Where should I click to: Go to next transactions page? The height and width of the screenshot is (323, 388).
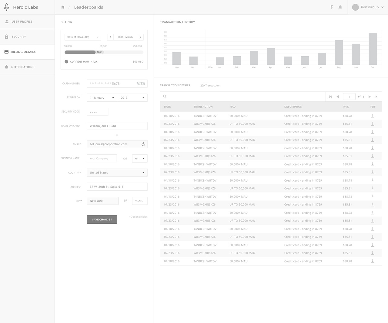(370, 97)
